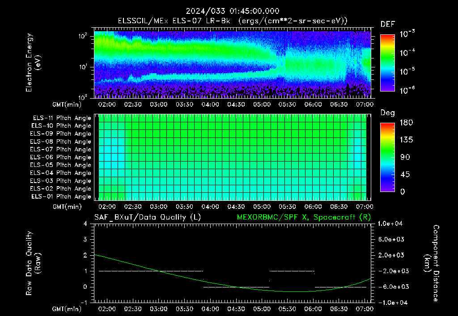Screen dimensions: 458x316
Task: Select the ELS-10 Pitch Angle row label
Action: tap(61, 126)
